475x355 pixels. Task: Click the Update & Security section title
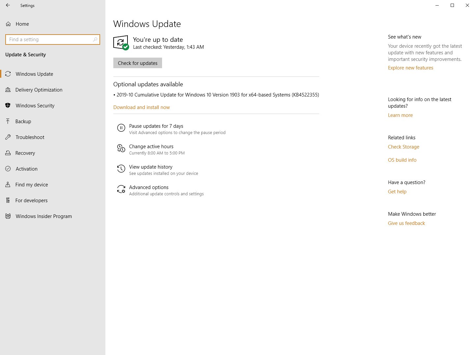tap(25, 55)
